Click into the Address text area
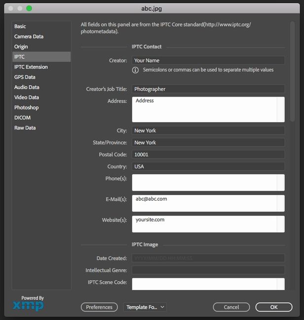Viewport: 304px width, 320px height. pos(204,109)
